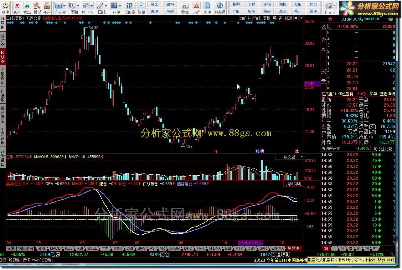Open 论股堂 forum icon

130,6
